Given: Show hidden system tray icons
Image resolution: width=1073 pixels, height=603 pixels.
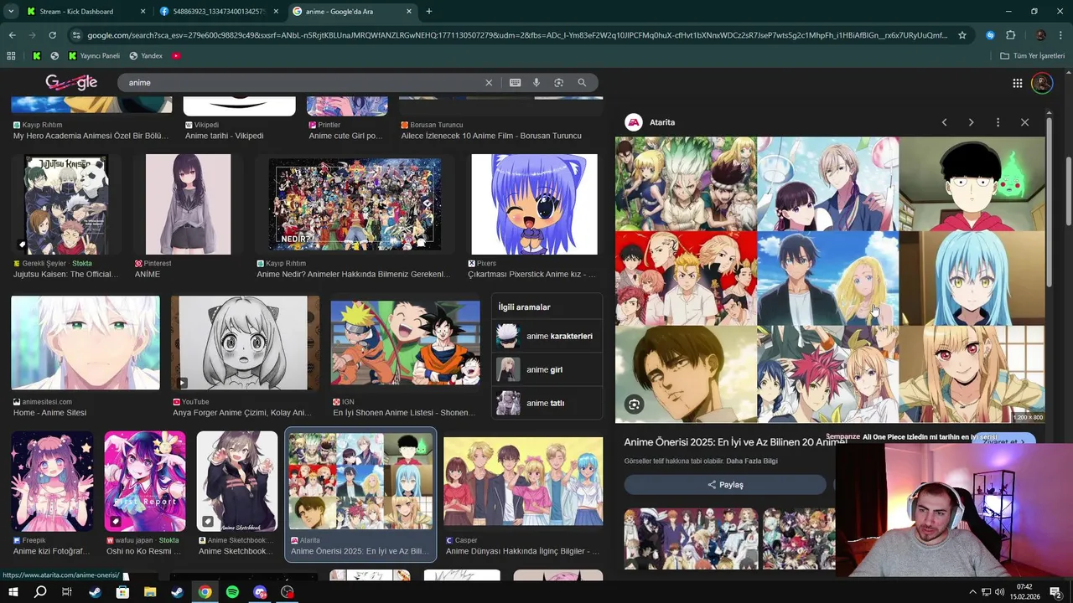Looking at the screenshot, I should point(972,592).
